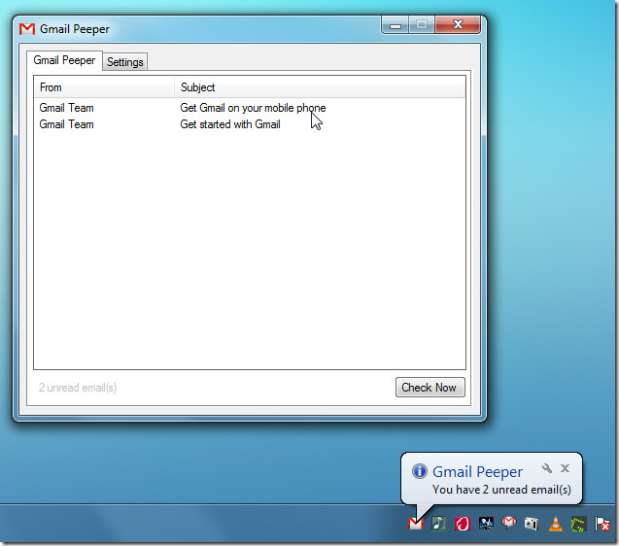Viewport: 619px width, 546px height.
Task: Click the Check Now button
Action: 430,388
